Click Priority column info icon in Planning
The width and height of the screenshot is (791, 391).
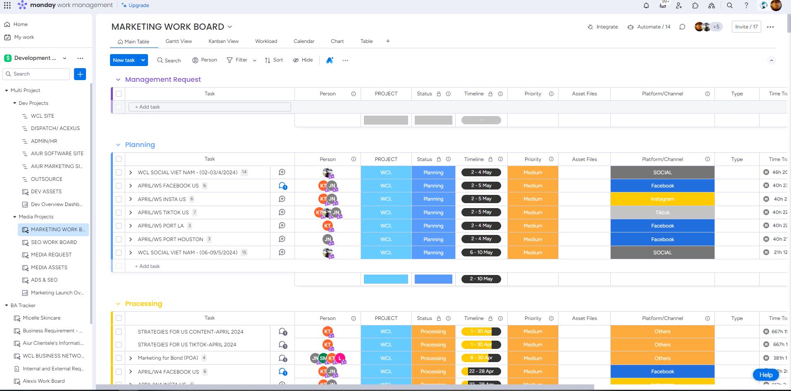pos(551,159)
